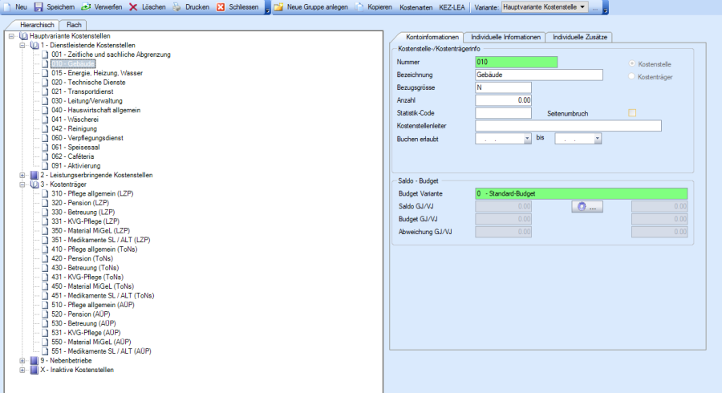Click the open book icon of 3 - Kostenträger
Viewport: 722px width, 393px height.
coord(34,184)
